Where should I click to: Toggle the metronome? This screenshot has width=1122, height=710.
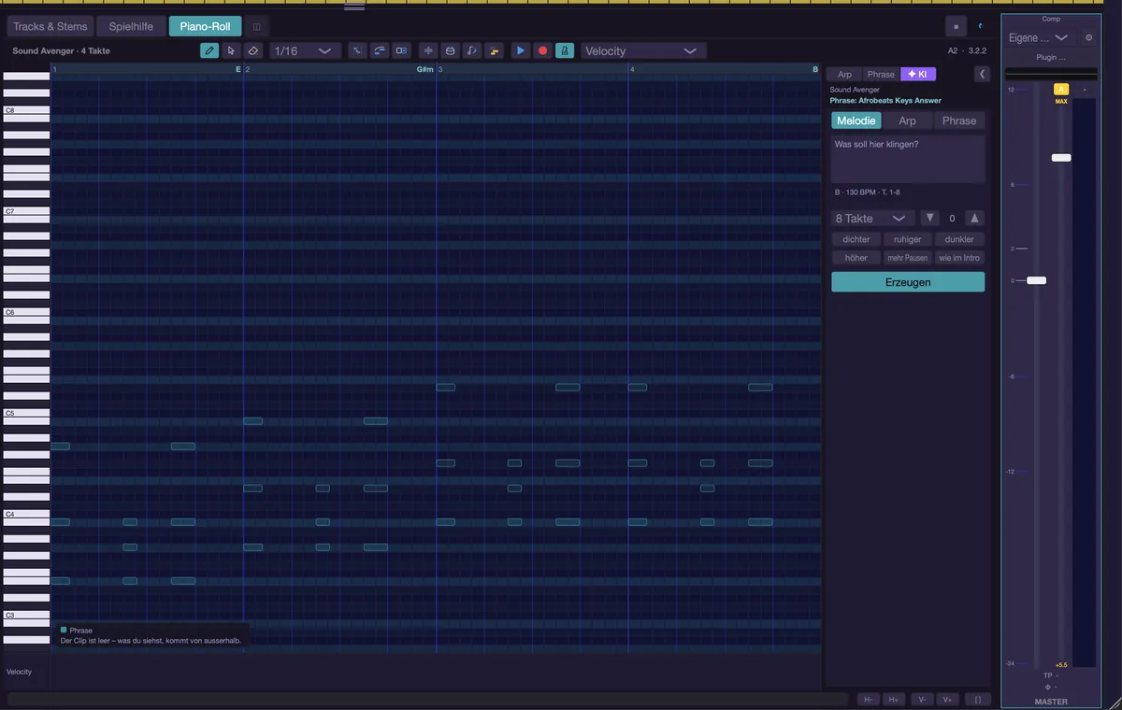pos(565,50)
